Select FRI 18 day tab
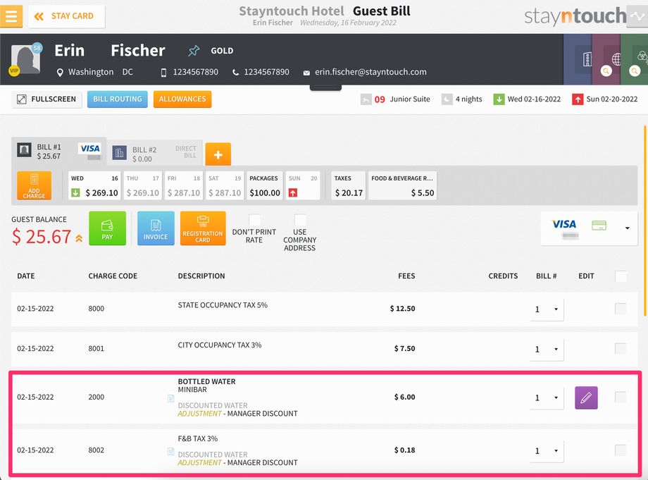The image size is (648, 480). click(x=184, y=185)
